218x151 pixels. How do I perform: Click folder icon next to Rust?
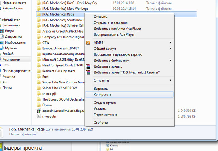coord(39,77)
